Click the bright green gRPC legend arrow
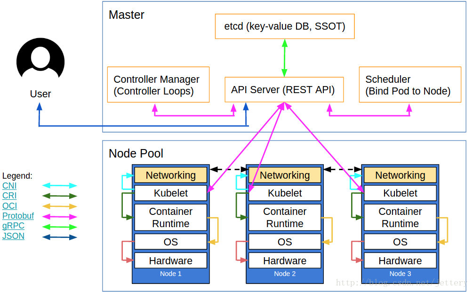The width and height of the screenshot is (473, 292). click(x=59, y=227)
